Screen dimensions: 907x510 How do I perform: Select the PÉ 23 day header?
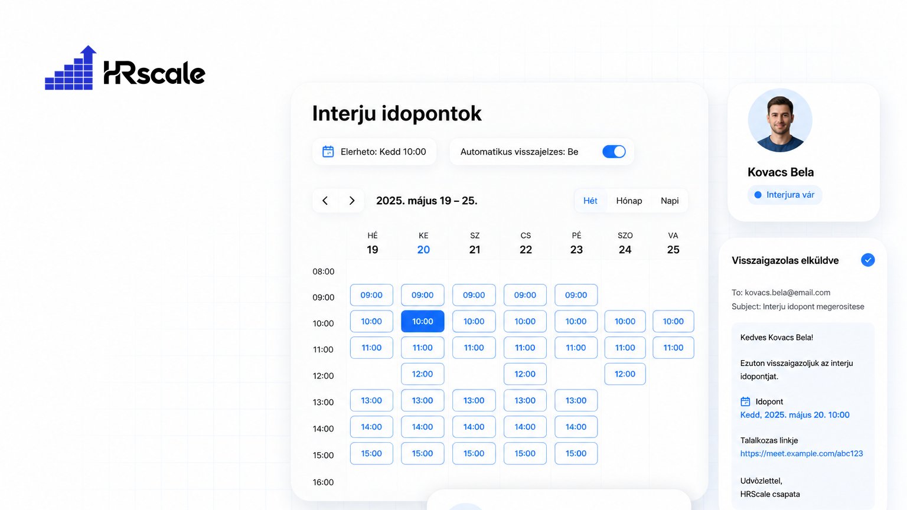point(576,243)
